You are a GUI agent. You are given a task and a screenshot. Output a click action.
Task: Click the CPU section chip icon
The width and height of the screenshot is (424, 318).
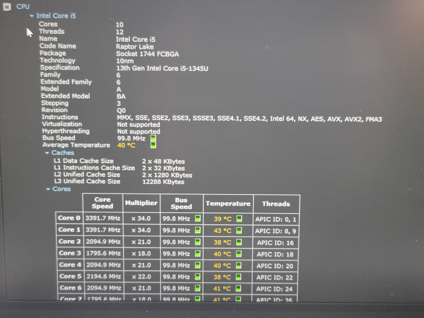click(7, 7)
